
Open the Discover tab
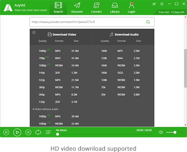(77, 8)
